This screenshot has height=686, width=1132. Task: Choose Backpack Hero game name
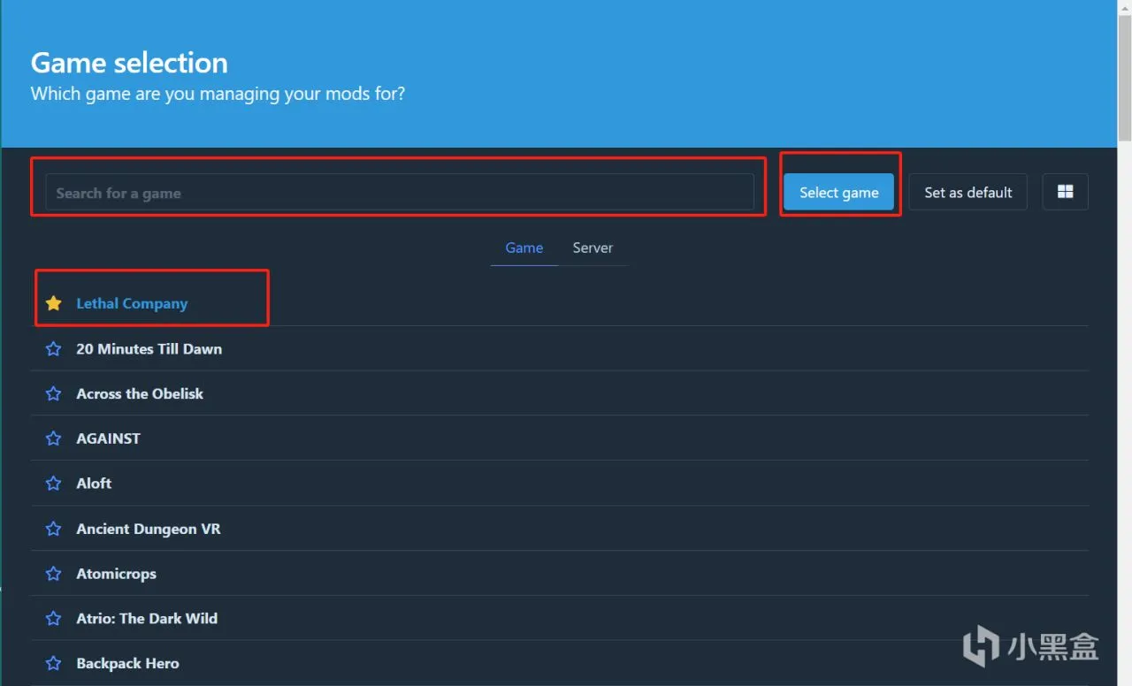[127, 663]
